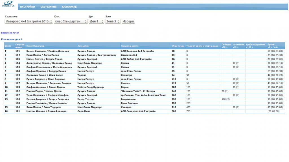The width and height of the screenshot is (289, 162).
Task: Click the Точки от врати и старт column header
Action: point(203,46)
